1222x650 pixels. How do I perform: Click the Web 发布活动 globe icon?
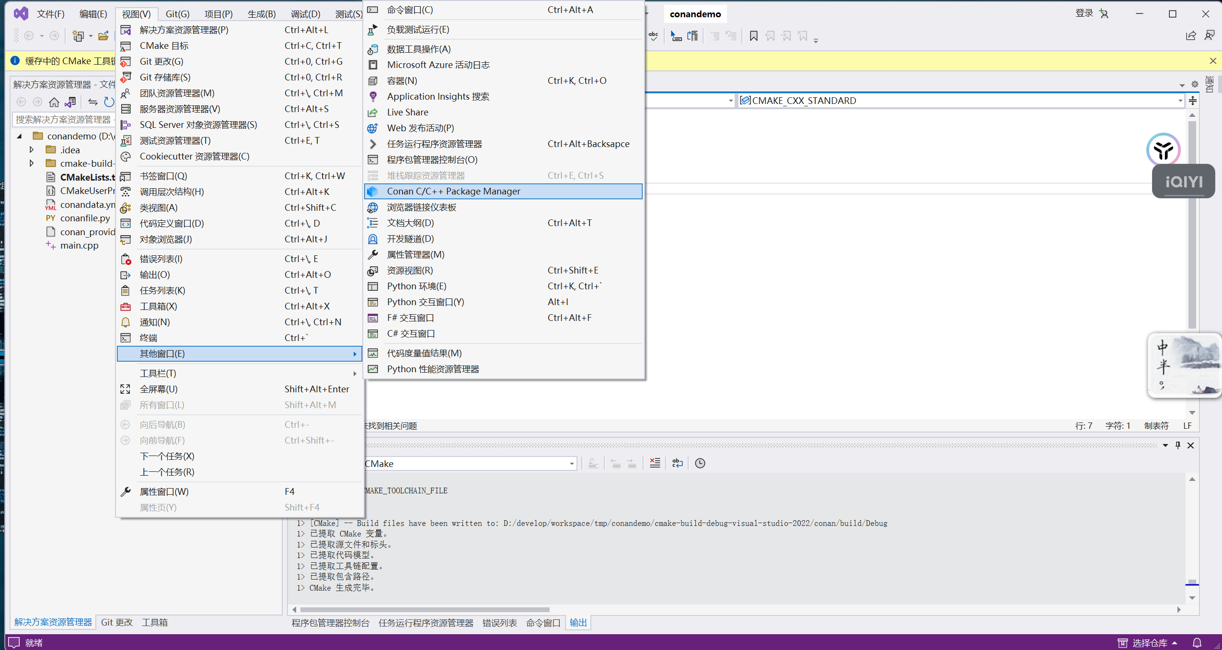373,128
